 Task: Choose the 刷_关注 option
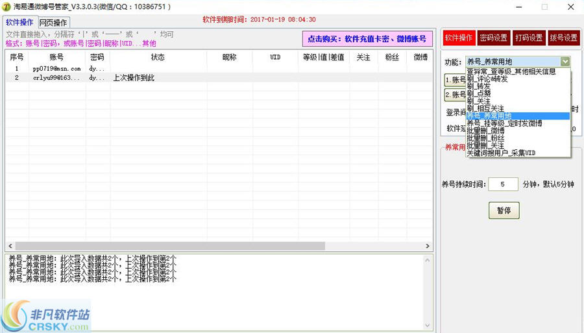(x=518, y=101)
